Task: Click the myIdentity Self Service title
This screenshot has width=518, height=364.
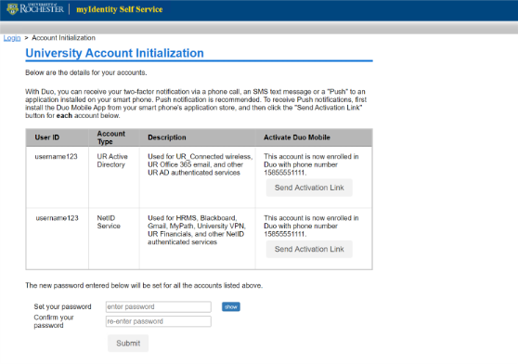Action: pos(119,9)
